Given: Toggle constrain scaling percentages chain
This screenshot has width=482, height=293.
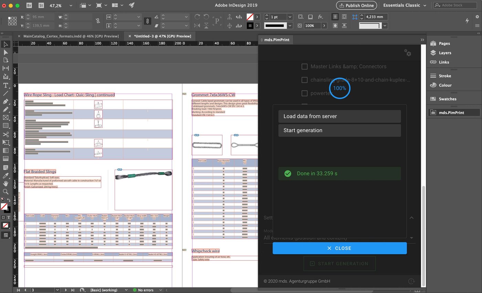Looking at the screenshot, I should coord(147,21).
